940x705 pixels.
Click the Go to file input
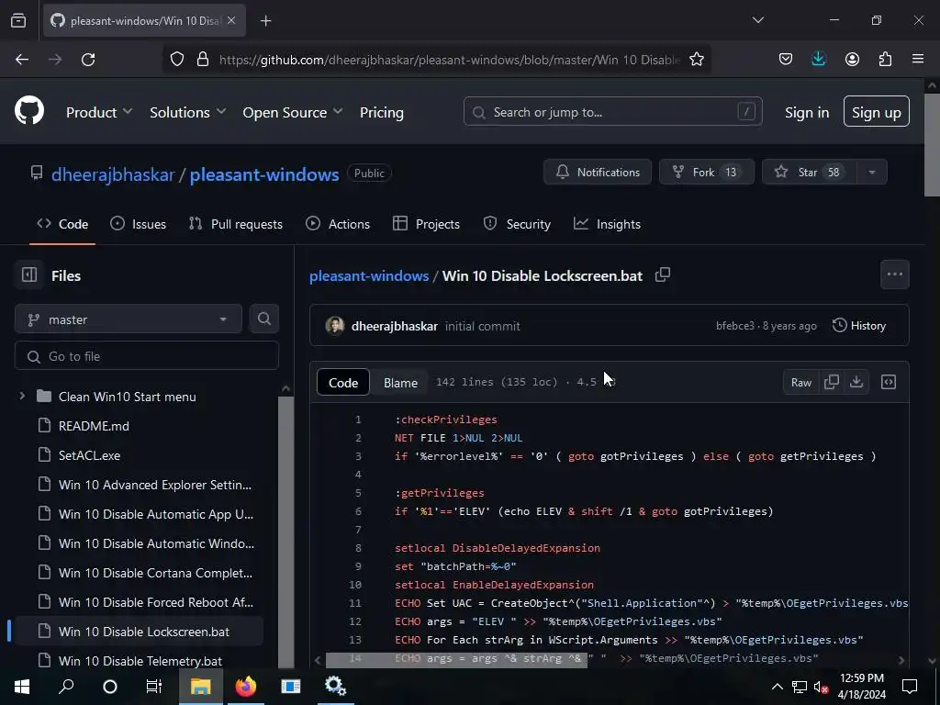pyautogui.click(x=147, y=356)
